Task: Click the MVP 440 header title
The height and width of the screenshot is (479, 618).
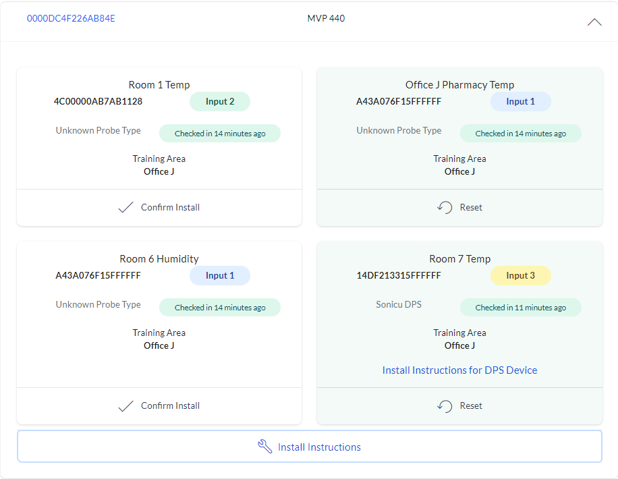Action: pyautogui.click(x=326, y=18)
